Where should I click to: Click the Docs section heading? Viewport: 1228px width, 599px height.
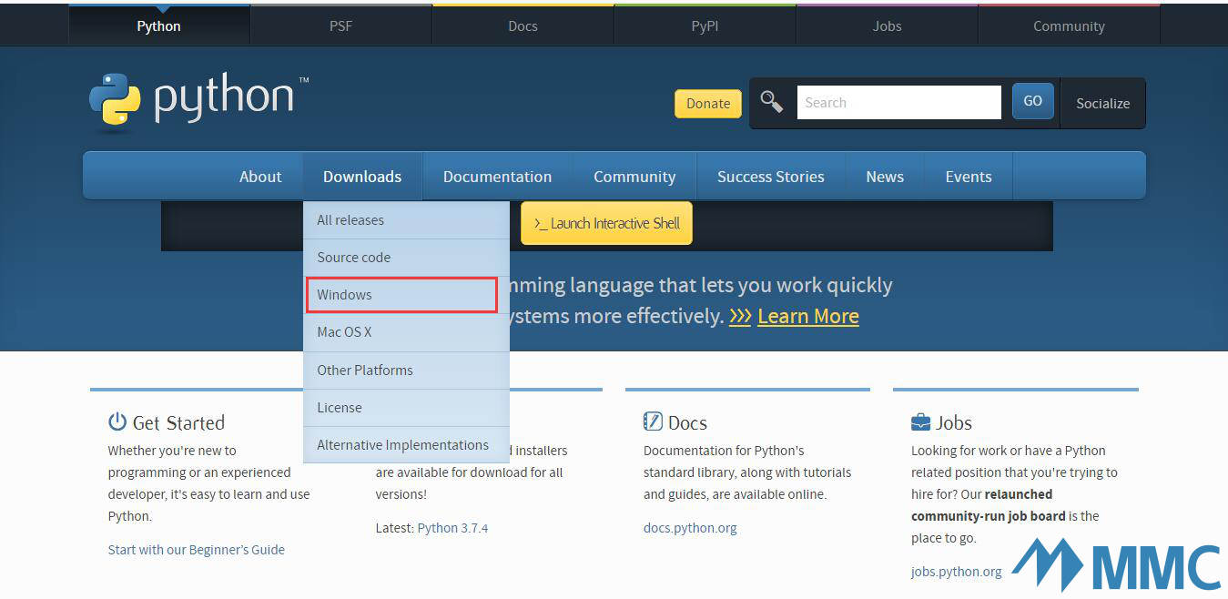(687, 422)
